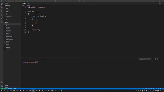
Task: Open notifications bell in status bar
Action: (x=162, y=89)
